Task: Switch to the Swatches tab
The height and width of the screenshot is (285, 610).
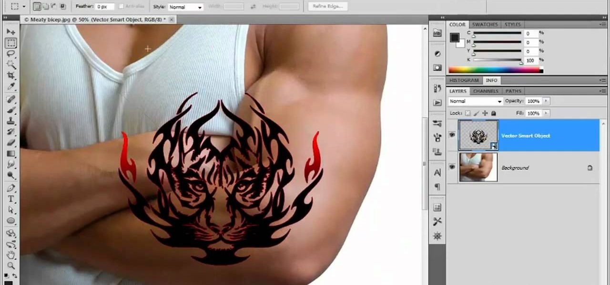Action: [x=485, y=24]
